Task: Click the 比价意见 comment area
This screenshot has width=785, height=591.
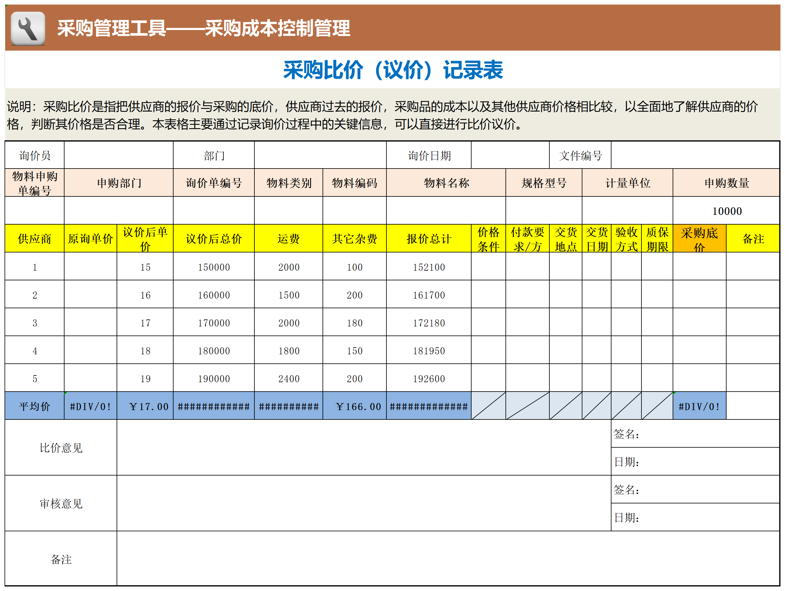Action: [364, 448]
